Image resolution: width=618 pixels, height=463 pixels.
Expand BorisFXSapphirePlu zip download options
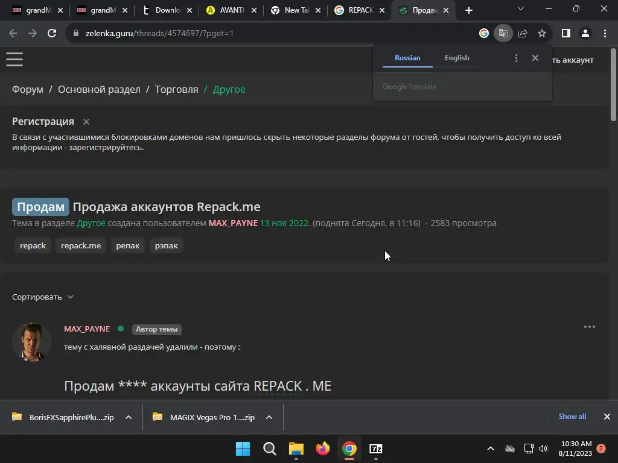pyautogui.click(x=129, y=417)
